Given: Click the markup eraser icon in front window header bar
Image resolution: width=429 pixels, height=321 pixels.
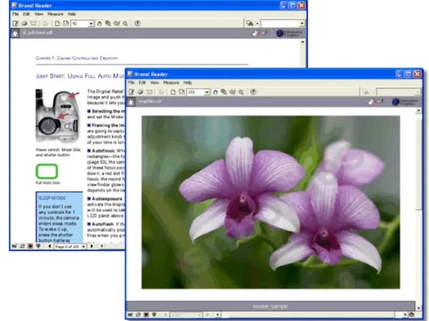Looking at the screenshot, I should point(371,102).
